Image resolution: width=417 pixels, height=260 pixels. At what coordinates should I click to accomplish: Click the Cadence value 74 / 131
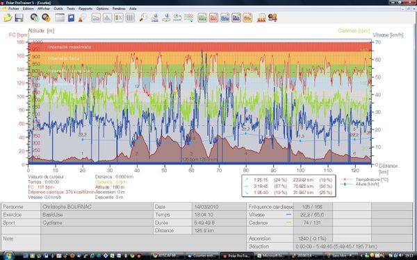coord(313,223)
